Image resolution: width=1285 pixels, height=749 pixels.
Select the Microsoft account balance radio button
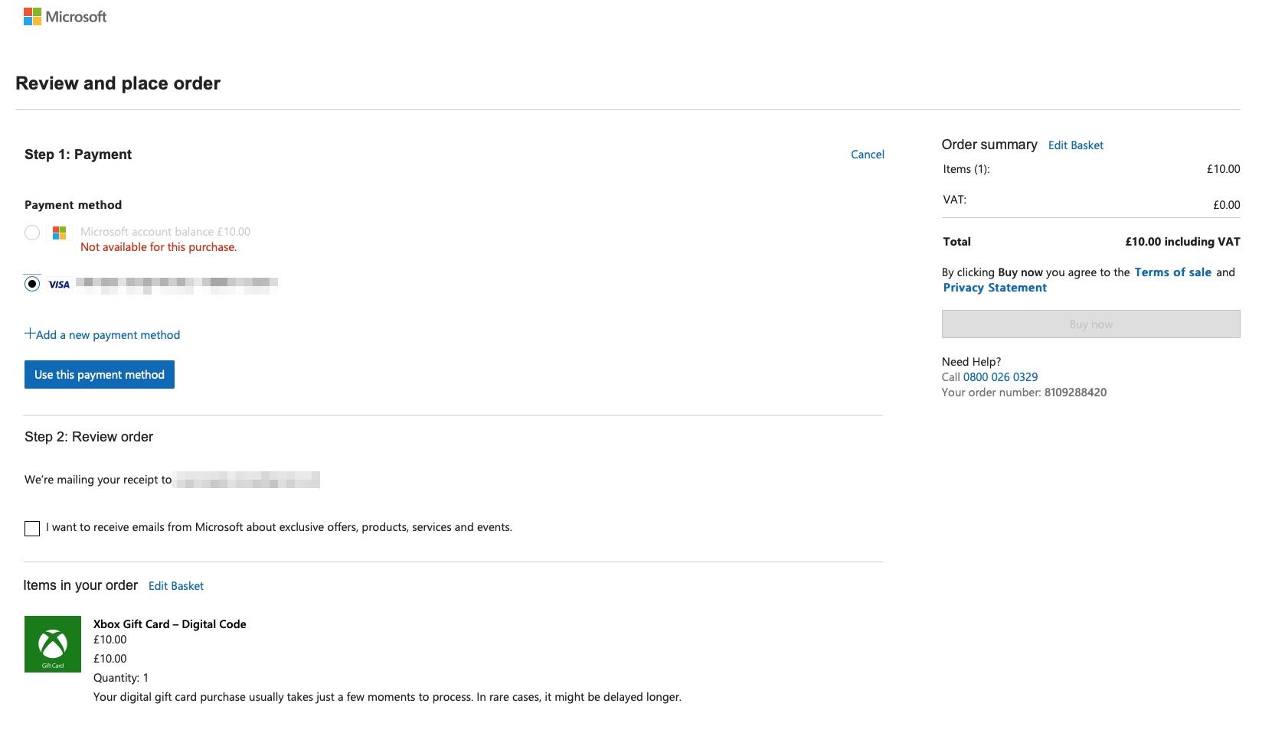pos(32,233)
